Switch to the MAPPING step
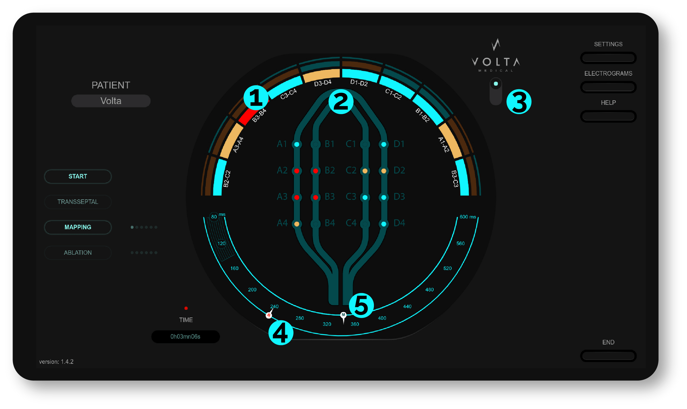The width and height of the screenshot is (687, 409). click(78, 227)
